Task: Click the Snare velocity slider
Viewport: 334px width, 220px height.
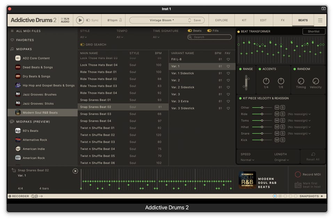Action: [262, 133]
